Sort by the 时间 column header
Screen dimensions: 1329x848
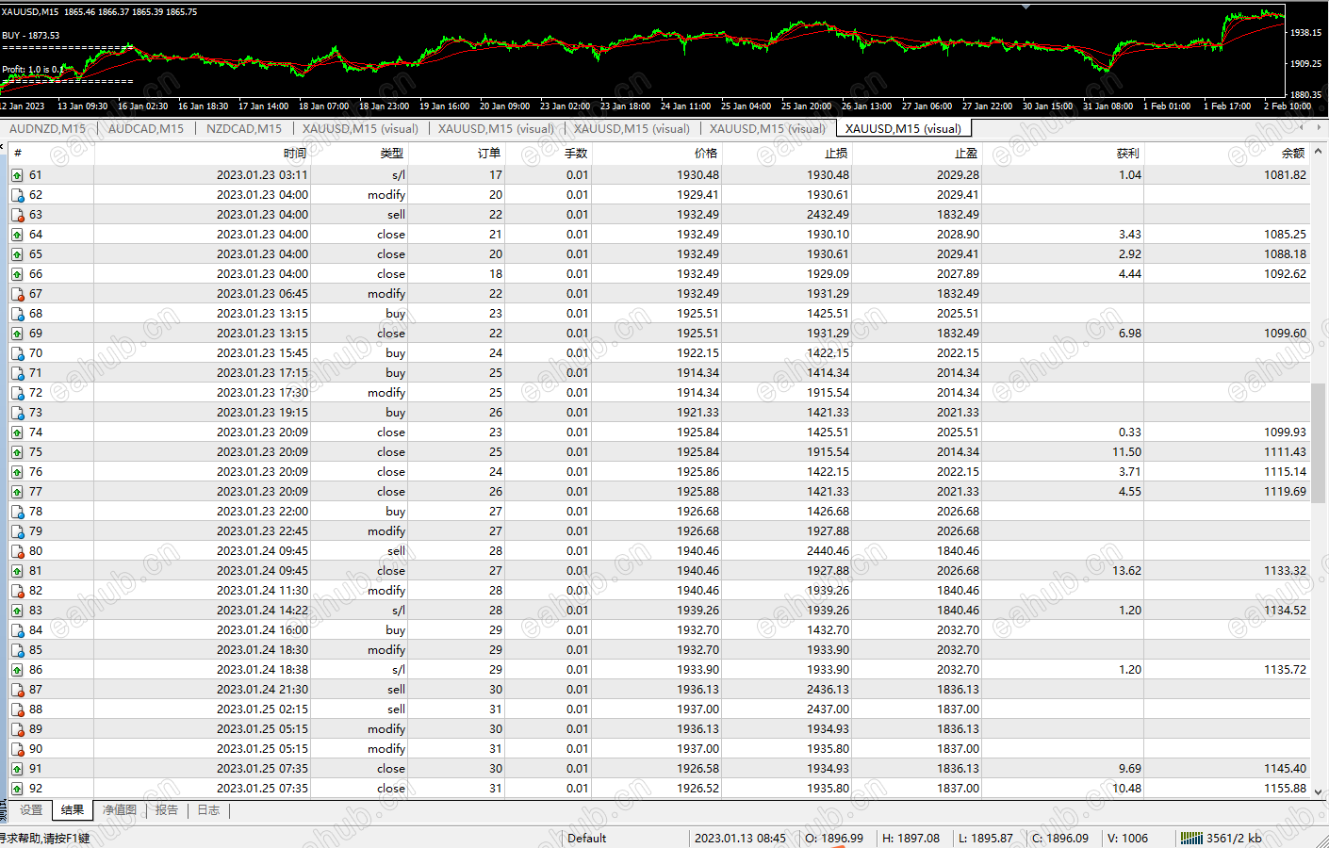[x=203, y=153]
